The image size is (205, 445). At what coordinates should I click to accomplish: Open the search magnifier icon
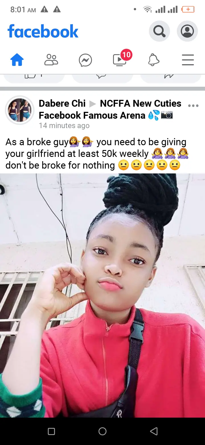click(x=159, y=31)
